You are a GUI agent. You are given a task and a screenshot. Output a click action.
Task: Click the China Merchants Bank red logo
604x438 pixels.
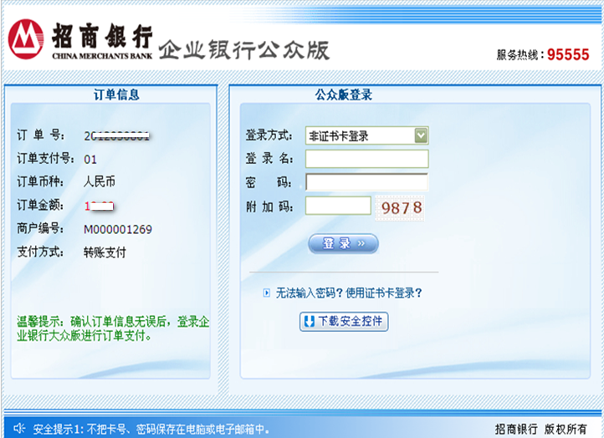pos(26,38)
